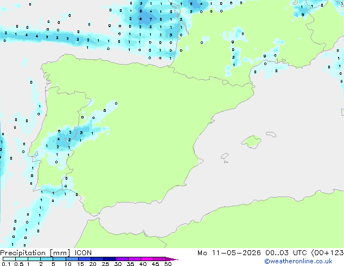The width and height of the screenshot is (344, 266).
Task: Click the 'Mo 11-05-2026 00..03 UTC' timestamp
Action: coord(252,253)
